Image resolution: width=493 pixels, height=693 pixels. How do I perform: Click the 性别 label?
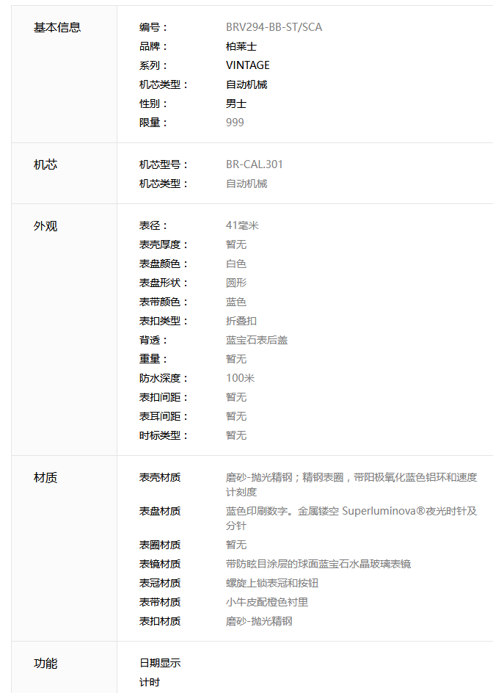153,104
